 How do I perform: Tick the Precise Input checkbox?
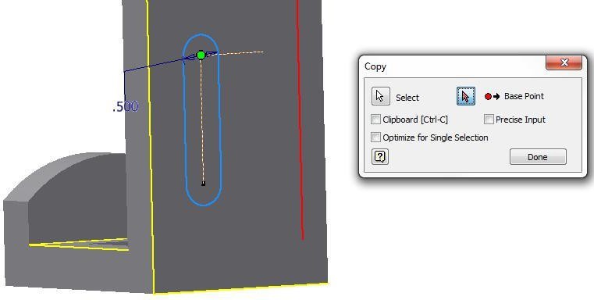489,120
